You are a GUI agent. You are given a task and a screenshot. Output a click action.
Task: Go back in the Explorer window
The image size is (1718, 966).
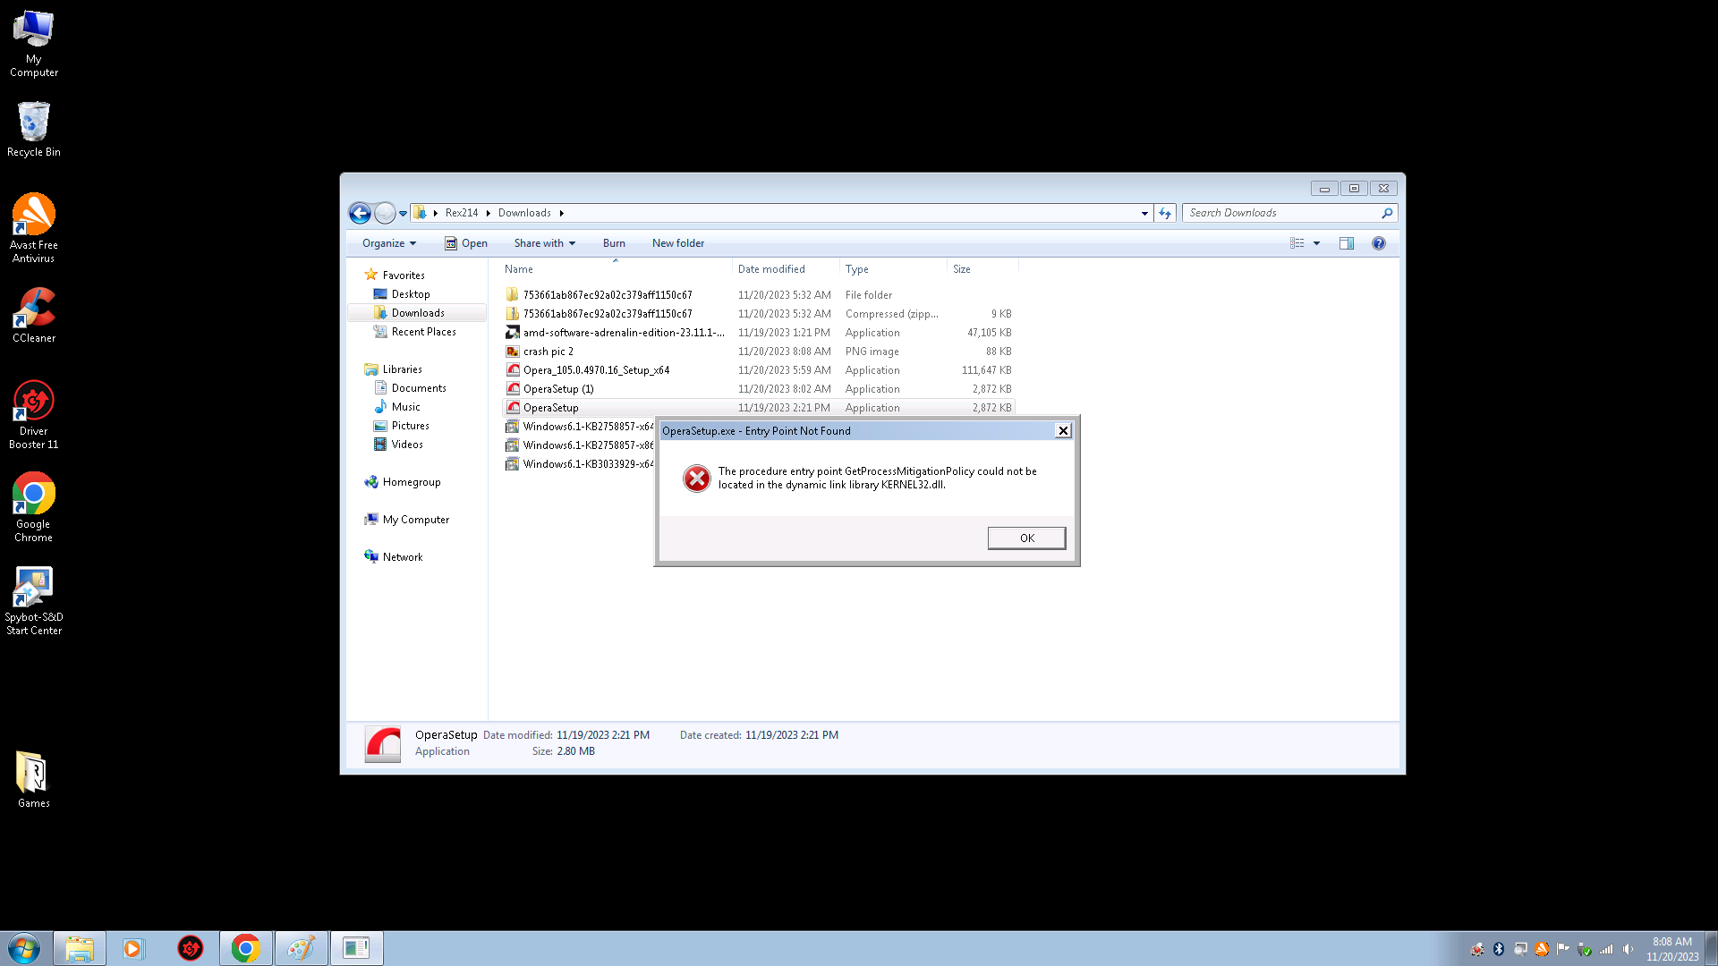(x=360, y=213)
